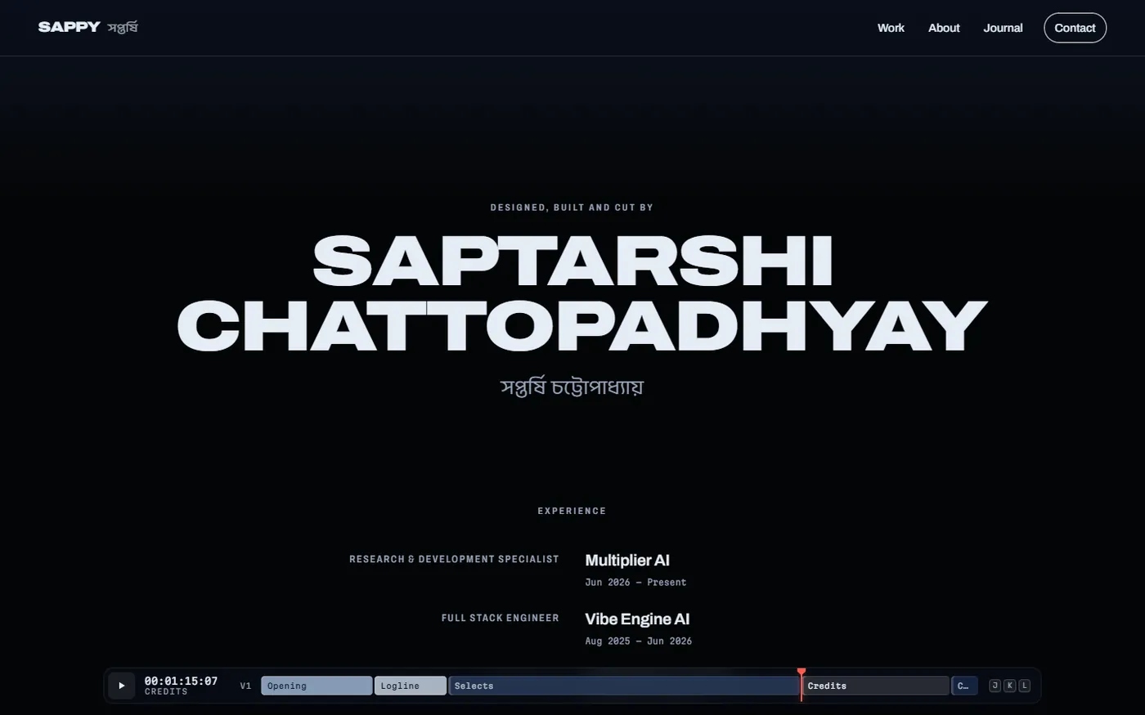
Task: Click the Vibe Engine AI company name
Action: tap(637, 619)
